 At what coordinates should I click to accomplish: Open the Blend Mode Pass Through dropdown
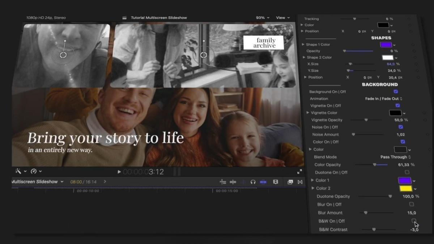pyautogui.click(x=395, y=157)
